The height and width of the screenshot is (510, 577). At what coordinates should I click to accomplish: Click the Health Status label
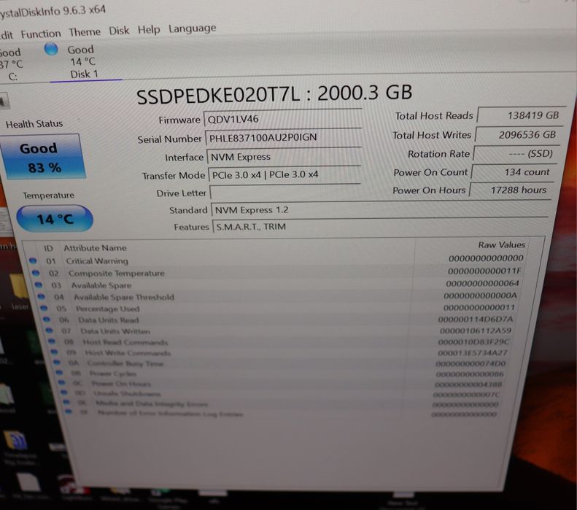pos(34,124)
